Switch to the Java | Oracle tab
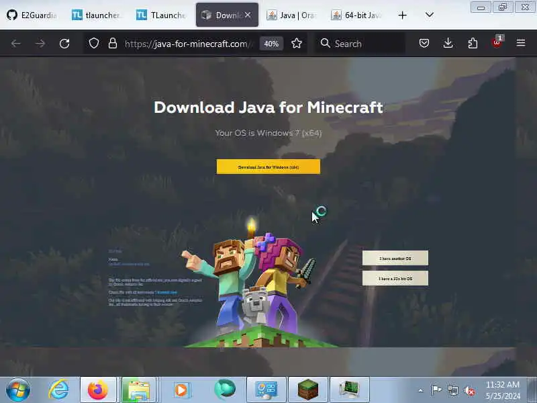Screen dimensions: 537x403 (x=291, y=15)
